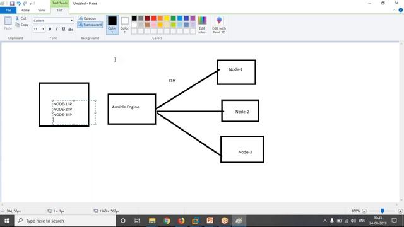Open Task View from the taskbar
The height and width of the screenshot is (227, 404).
point(137,221)
